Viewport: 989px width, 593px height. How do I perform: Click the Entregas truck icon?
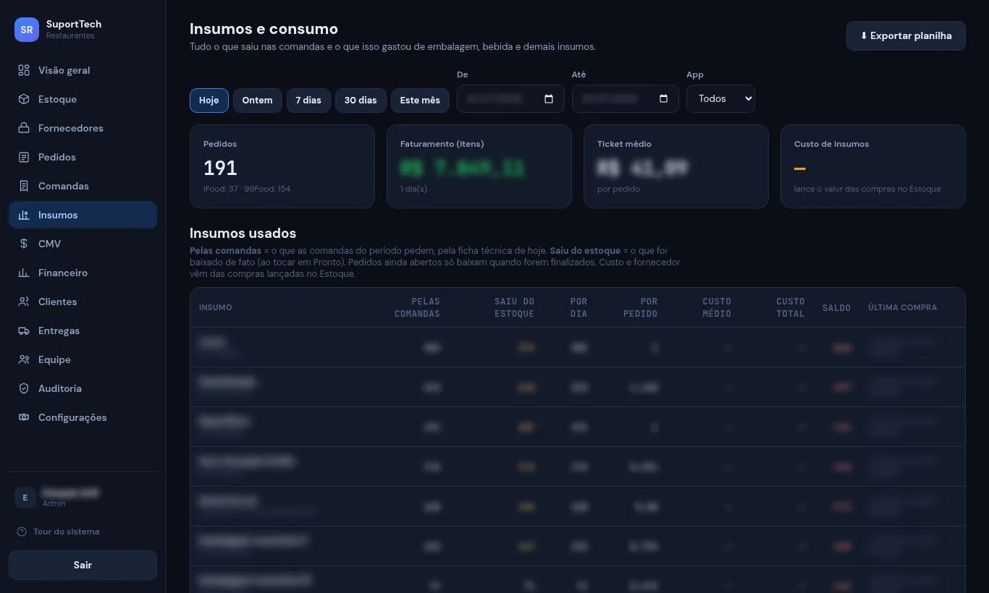(x=24, y=330)
